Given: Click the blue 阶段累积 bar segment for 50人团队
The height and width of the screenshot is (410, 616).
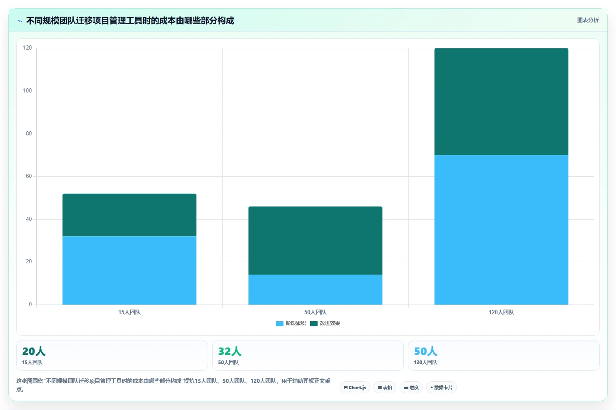Looking at the screenshot, I should point(315,290).
